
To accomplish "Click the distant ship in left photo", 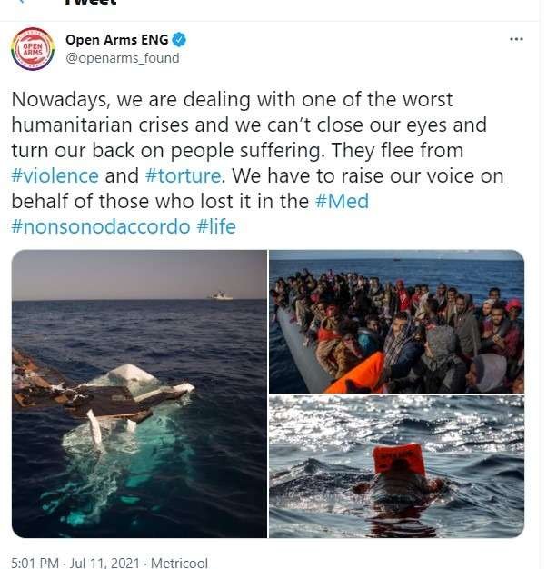I will (x=221, y=295).
